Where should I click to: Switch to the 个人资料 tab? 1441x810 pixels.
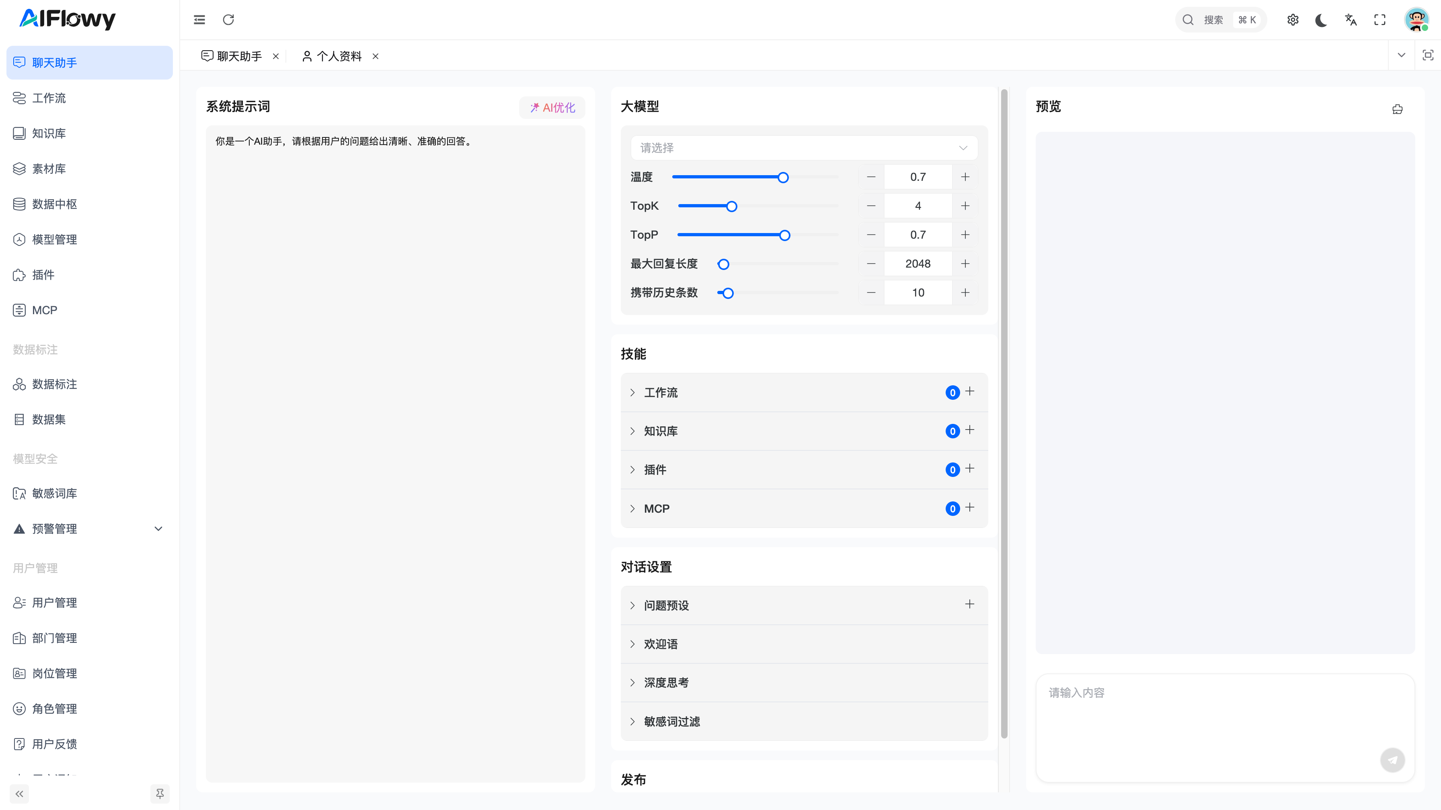click(x=339, y=57)
